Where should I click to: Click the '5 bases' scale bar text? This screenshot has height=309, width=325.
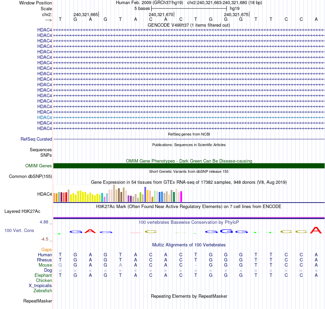(142, 9)
